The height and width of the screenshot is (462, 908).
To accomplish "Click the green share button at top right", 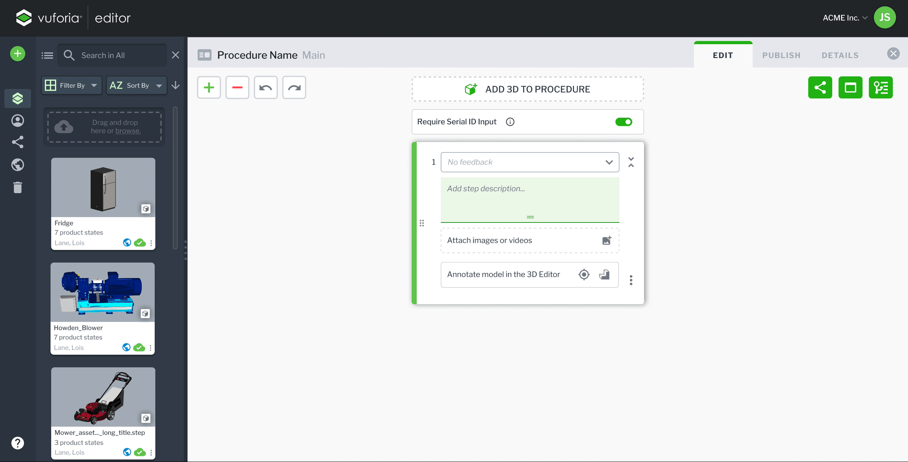I will (820, 87).
